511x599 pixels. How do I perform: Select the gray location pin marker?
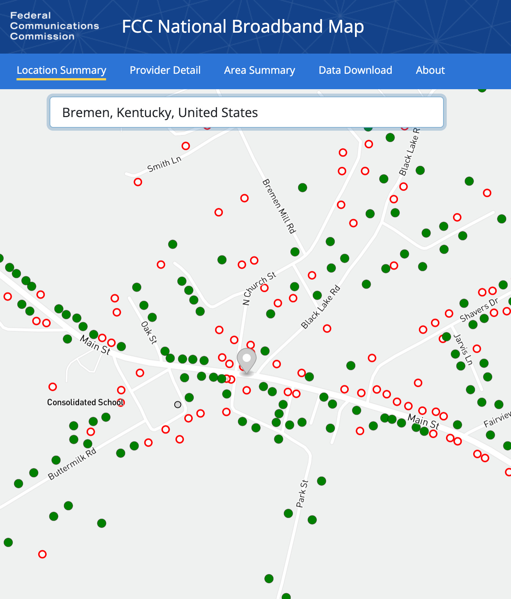point(246,360)
